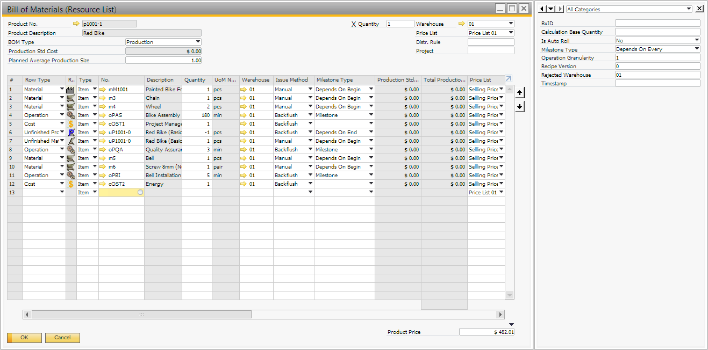Viewport: 708px width, 350px height.
Task: Click next category arrow in side panel
Action: [x=560, y=9]
